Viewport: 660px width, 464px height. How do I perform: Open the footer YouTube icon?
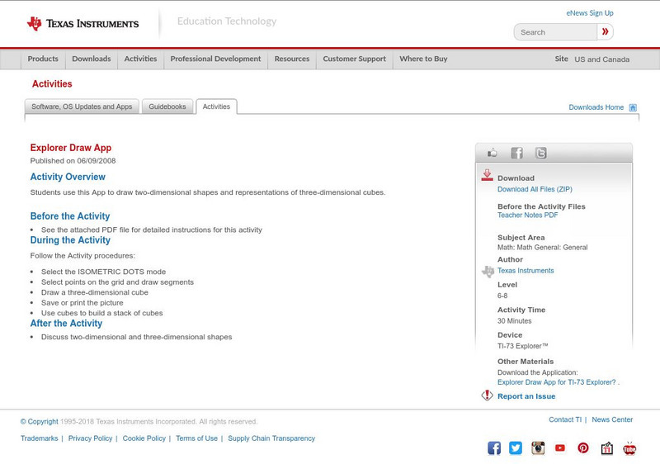tap(560, 448)
